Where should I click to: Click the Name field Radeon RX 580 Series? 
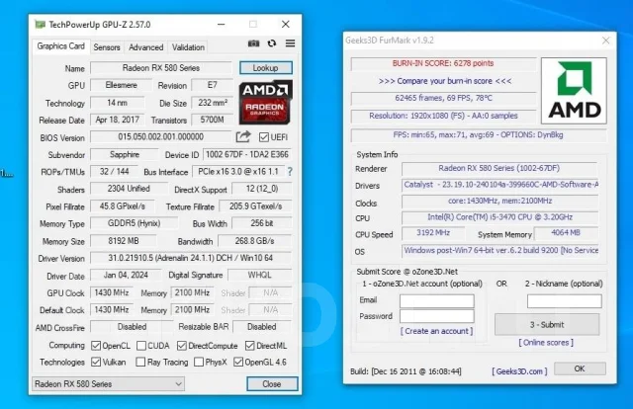161,68
